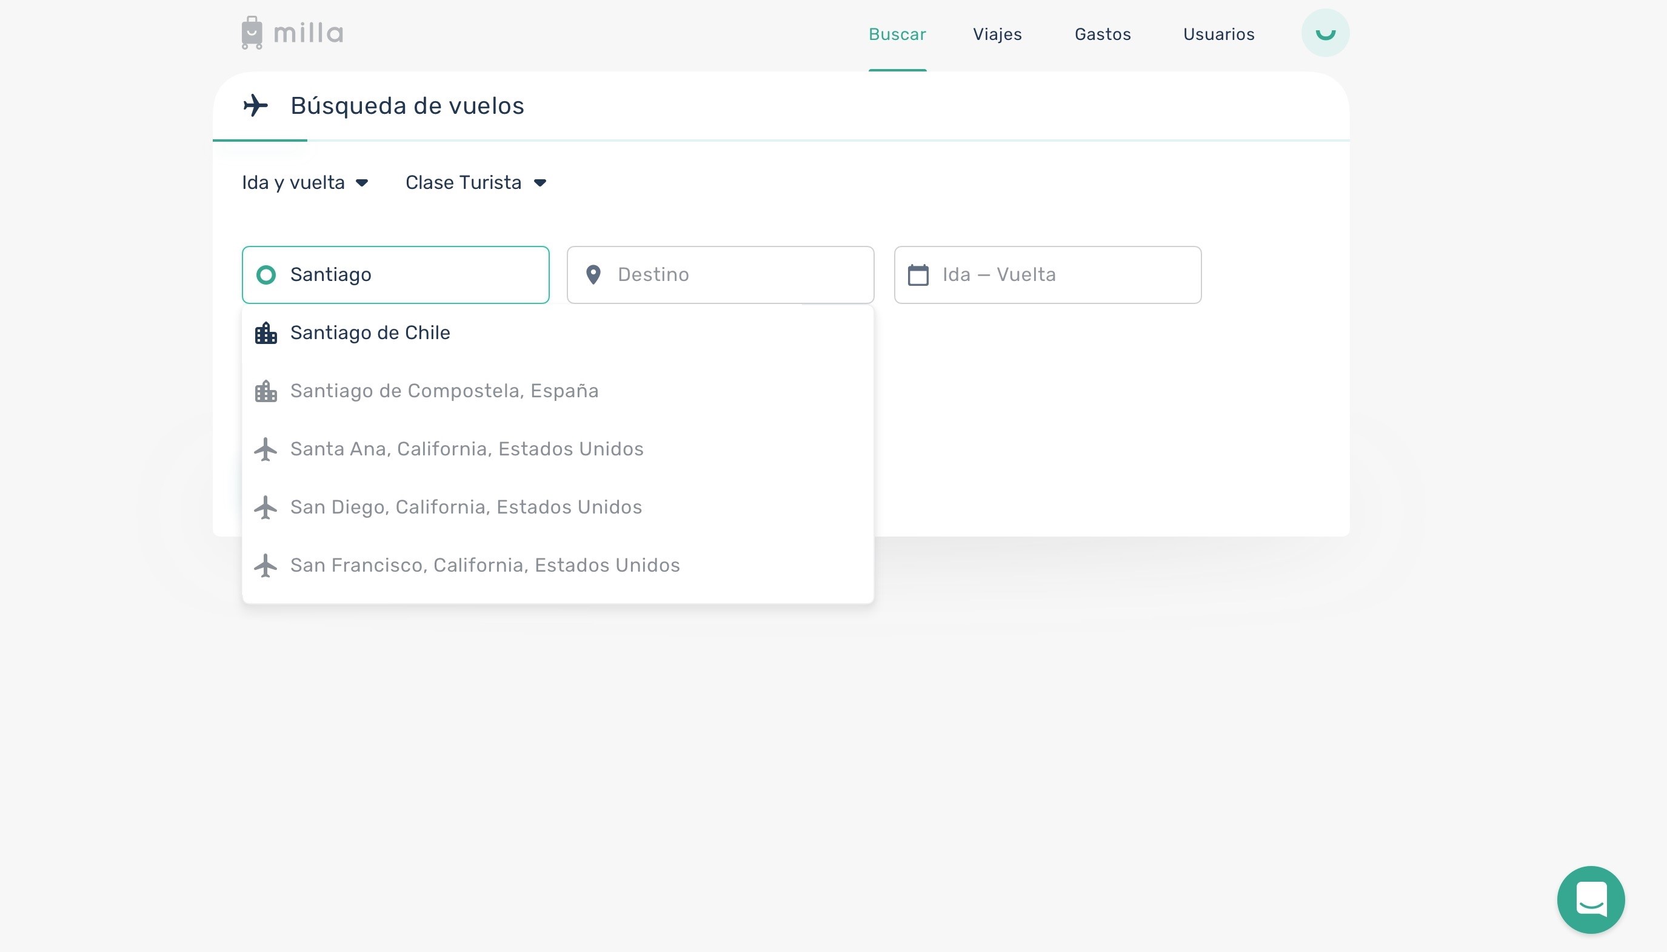Click the calendar icon in date field

pos(918,274)
